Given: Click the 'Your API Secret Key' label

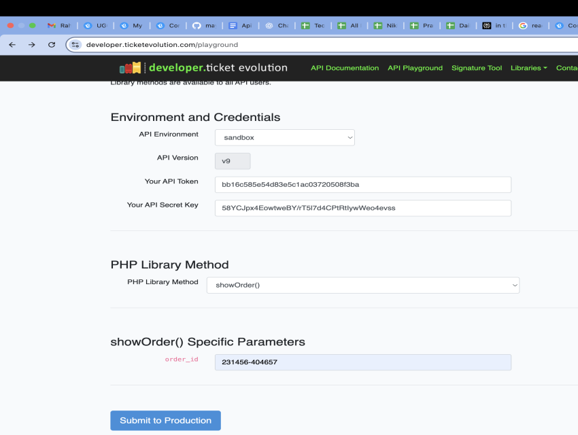Looking at the screenshot, I should point(163,205).
